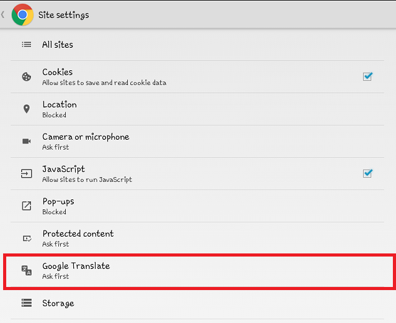Click the Google Translate icon
The width and height of the screenshot is (396, 323).
tap(27, 270)
